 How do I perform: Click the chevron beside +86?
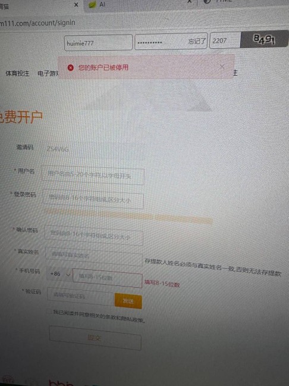click(68, 275)
